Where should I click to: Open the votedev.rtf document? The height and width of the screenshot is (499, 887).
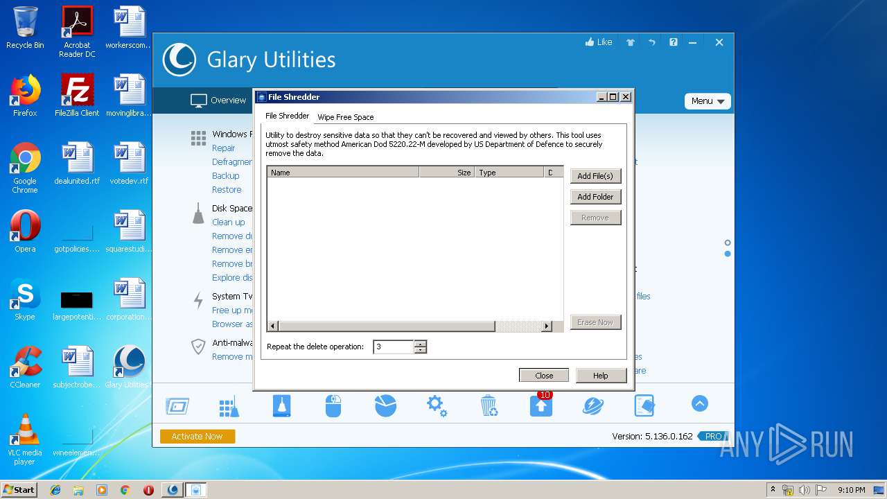point(129,164)
